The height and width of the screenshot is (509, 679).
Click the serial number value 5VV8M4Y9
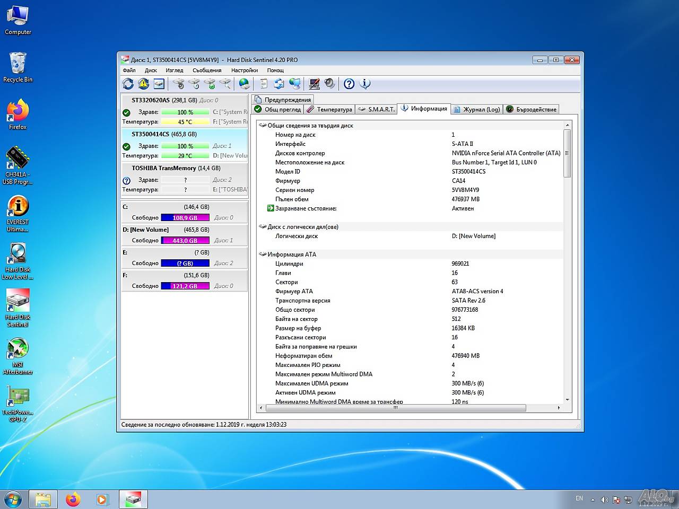[465, 190]
